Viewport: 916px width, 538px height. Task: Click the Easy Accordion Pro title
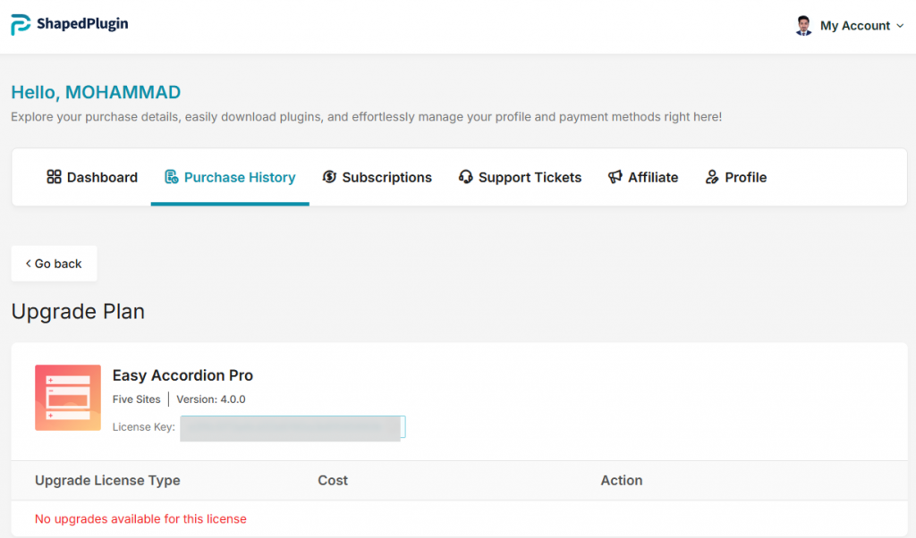tap(182, 375)
